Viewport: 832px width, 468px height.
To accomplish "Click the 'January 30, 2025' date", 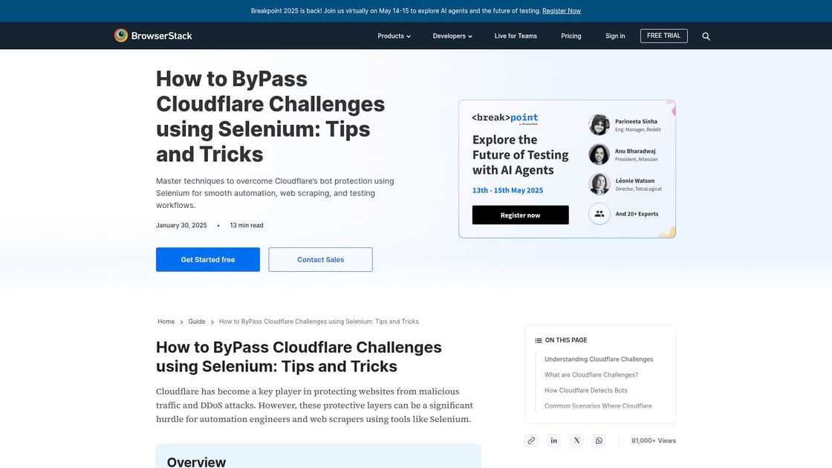I will tap(181, 225).
